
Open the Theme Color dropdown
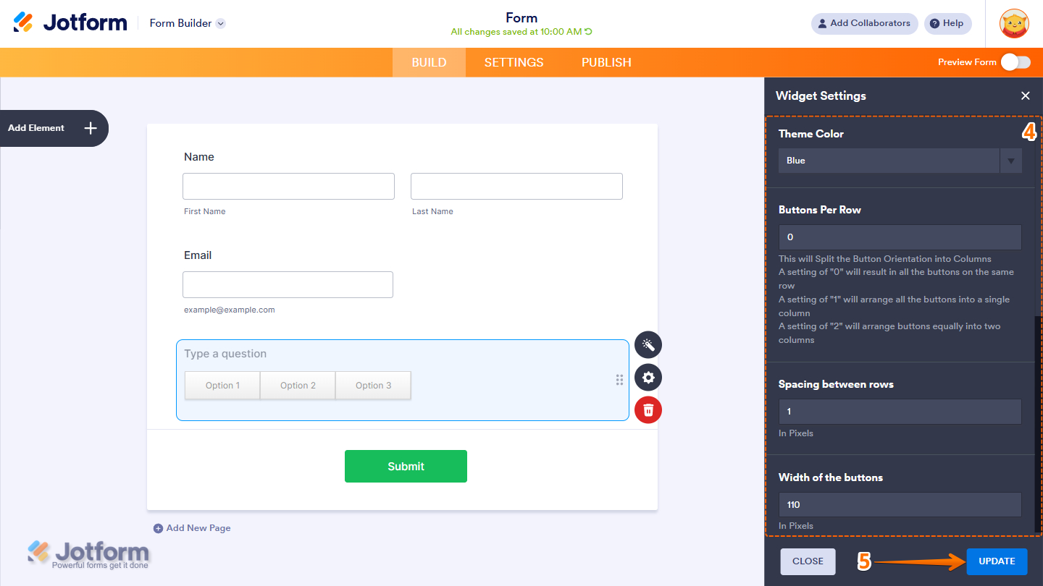(1010, 160)
